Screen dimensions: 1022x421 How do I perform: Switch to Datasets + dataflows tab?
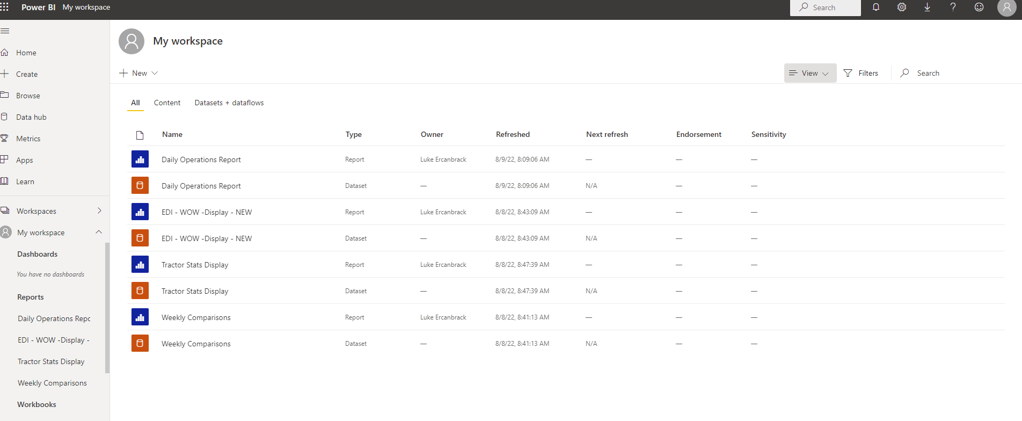(x=229, y=103)
